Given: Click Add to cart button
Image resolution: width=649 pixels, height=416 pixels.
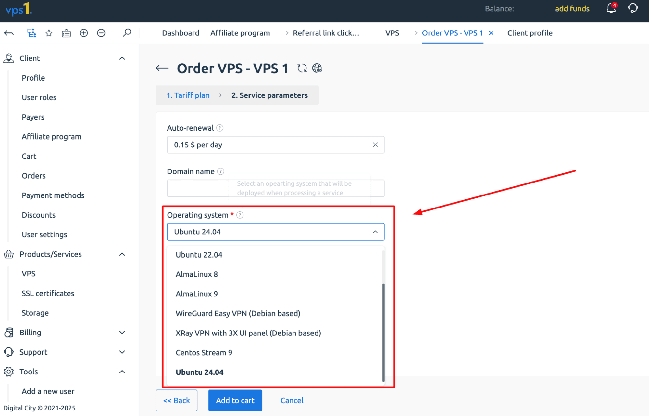Looking at the screenshot, I should click(x=235, y=400).
